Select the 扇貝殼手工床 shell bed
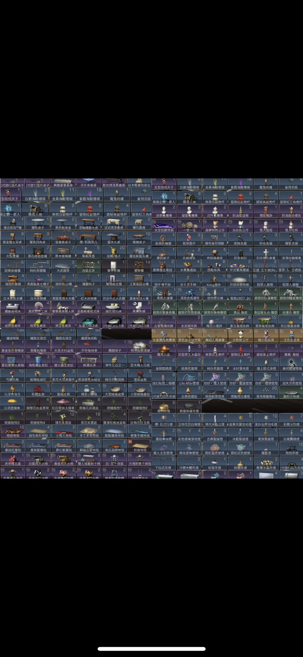303x657 pixels. click(38, 308)
